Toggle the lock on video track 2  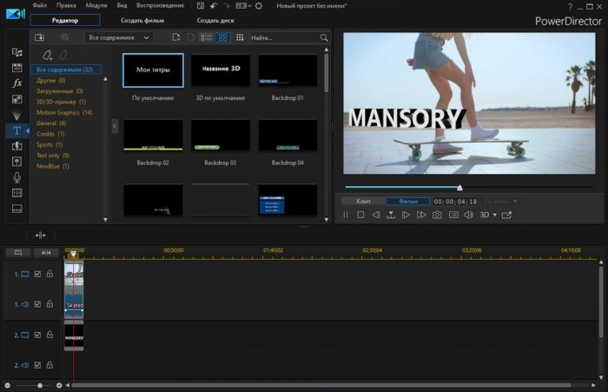tap(50, 335)
